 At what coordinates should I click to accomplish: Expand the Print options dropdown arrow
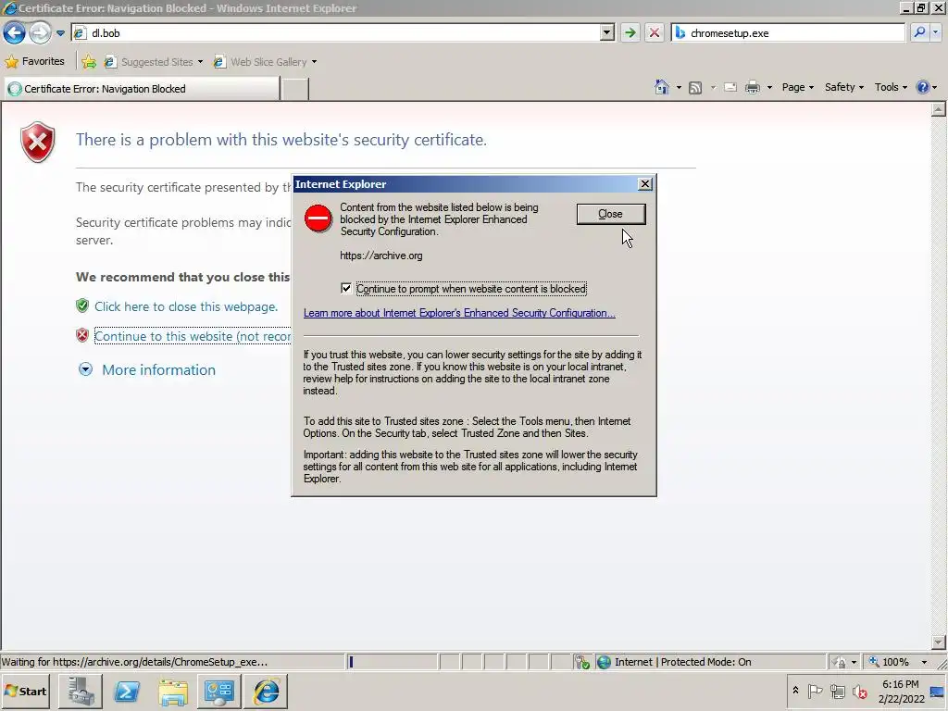coord(769,88)
